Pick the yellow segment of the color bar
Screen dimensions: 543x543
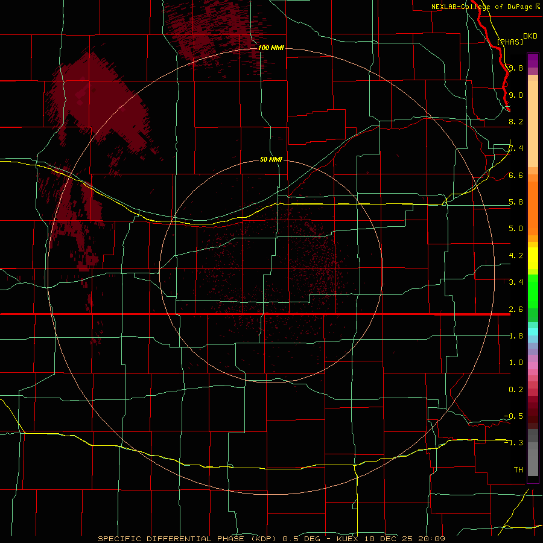coord(533,258)
